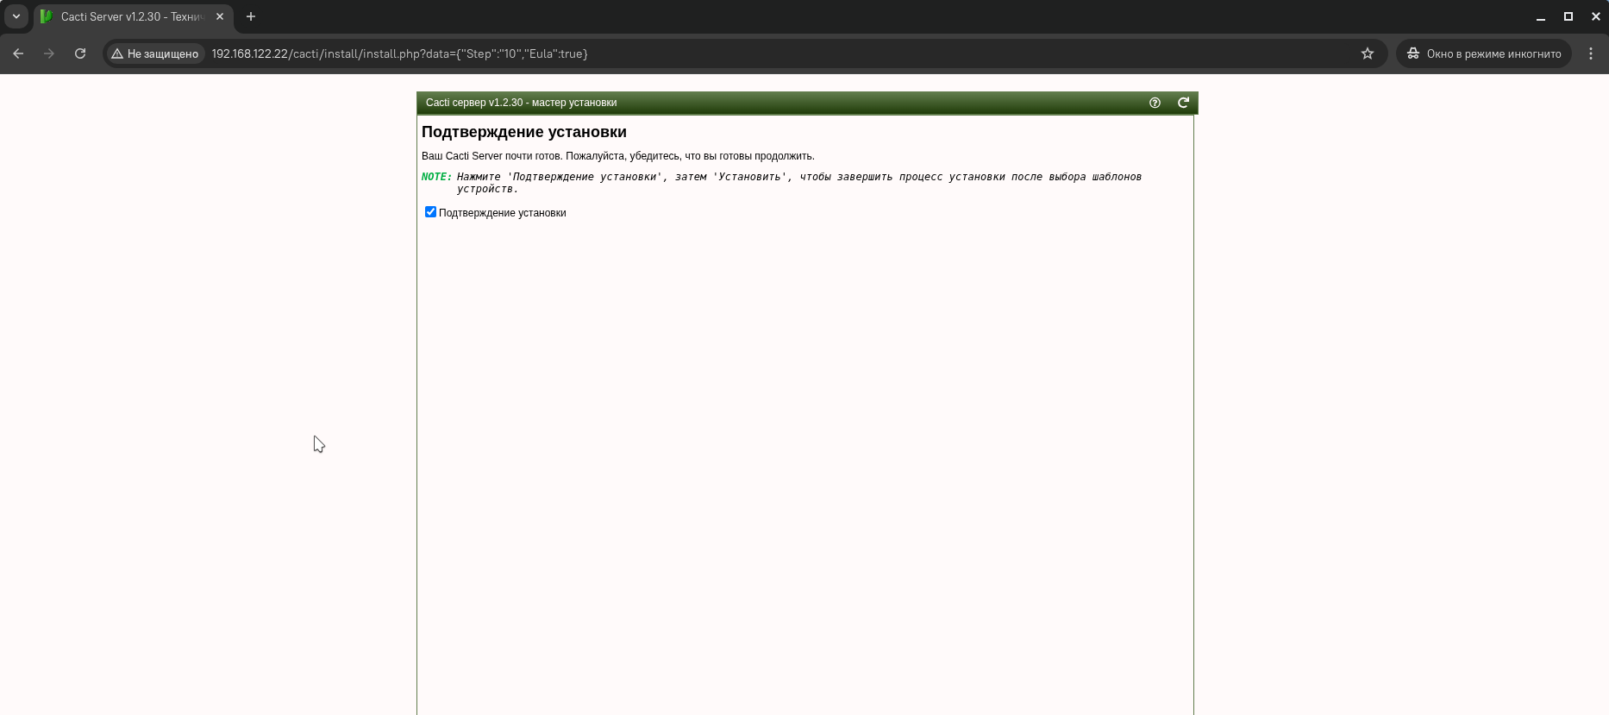Close the Cacti Server tab
The width and height of the screenshot is (1609, 715).
click(220, 16)
